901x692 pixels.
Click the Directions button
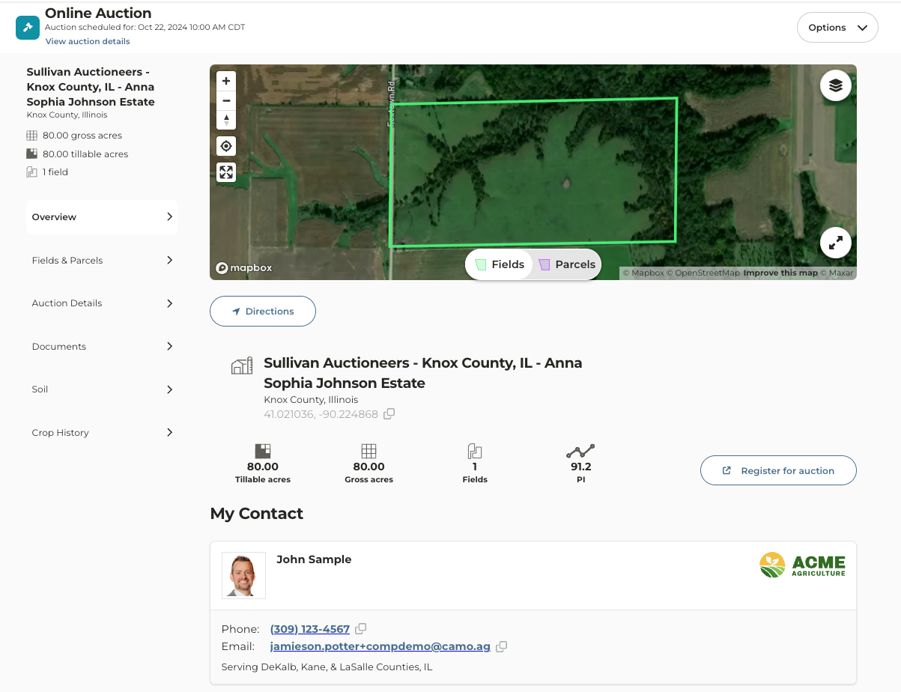coord(263,312)
